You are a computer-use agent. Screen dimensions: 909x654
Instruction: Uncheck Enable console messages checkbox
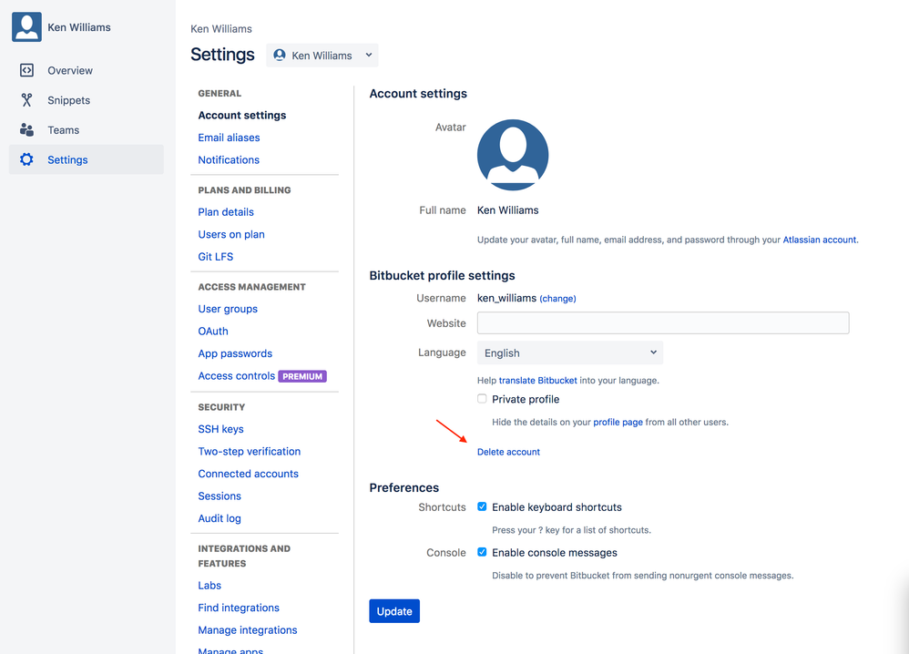[x=482, y=552]
